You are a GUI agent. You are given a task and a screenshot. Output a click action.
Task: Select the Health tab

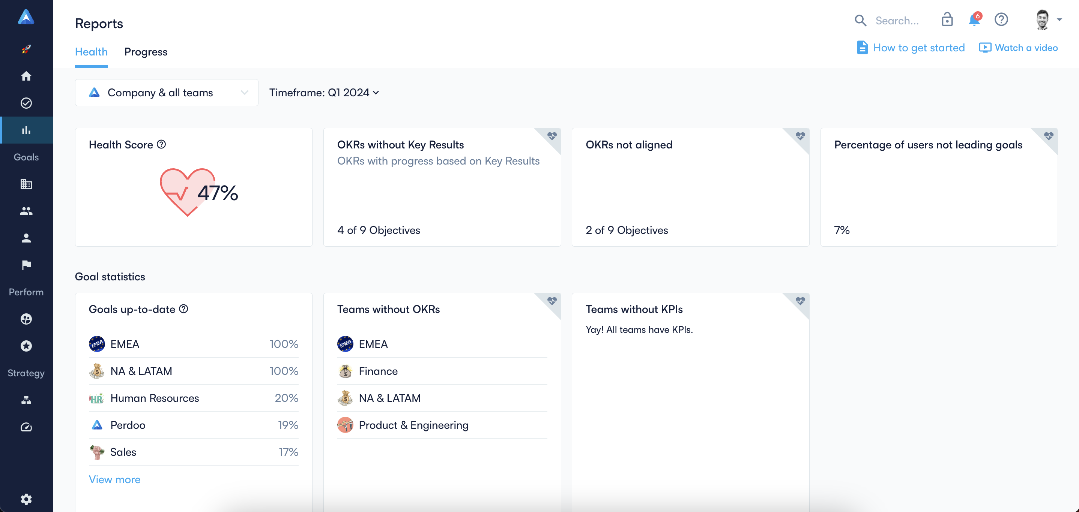(91, 52)
